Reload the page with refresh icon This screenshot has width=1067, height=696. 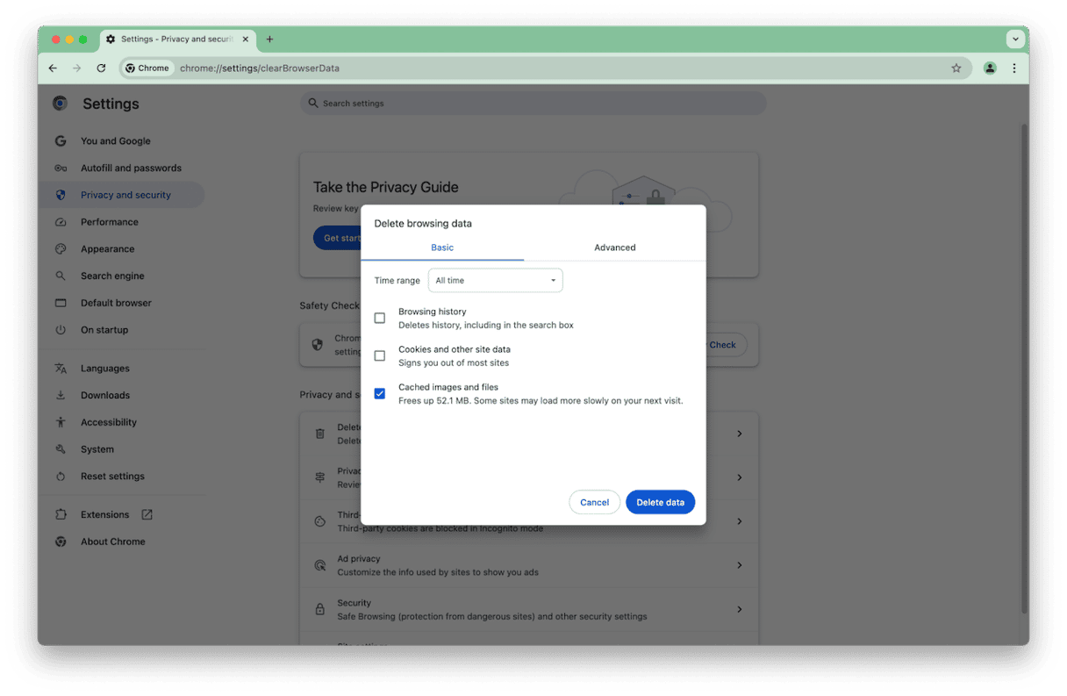pyautogui.click(x=101, y=68)
